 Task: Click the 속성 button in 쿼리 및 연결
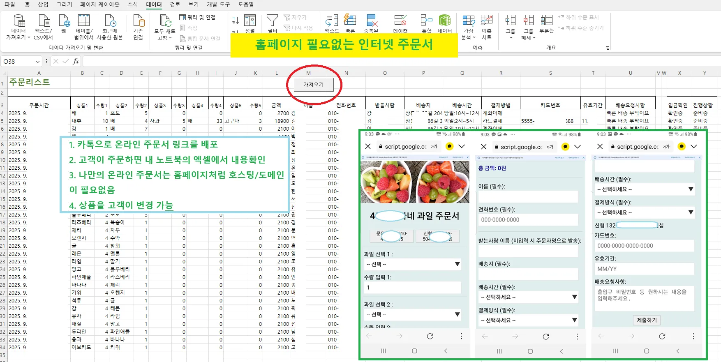point(189,28)
